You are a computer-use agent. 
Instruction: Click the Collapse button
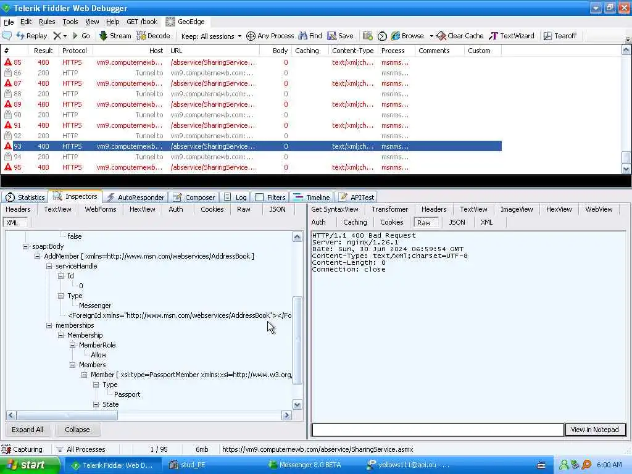77,430
